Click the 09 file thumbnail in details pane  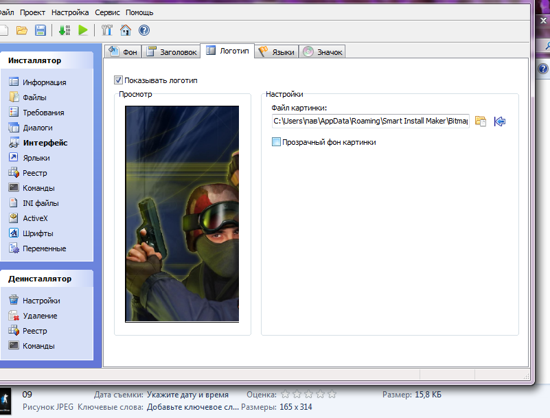[x=5, y=401]
